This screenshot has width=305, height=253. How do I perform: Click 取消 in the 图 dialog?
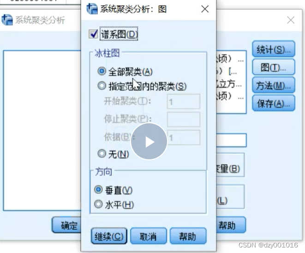click(x=149, y=236)
